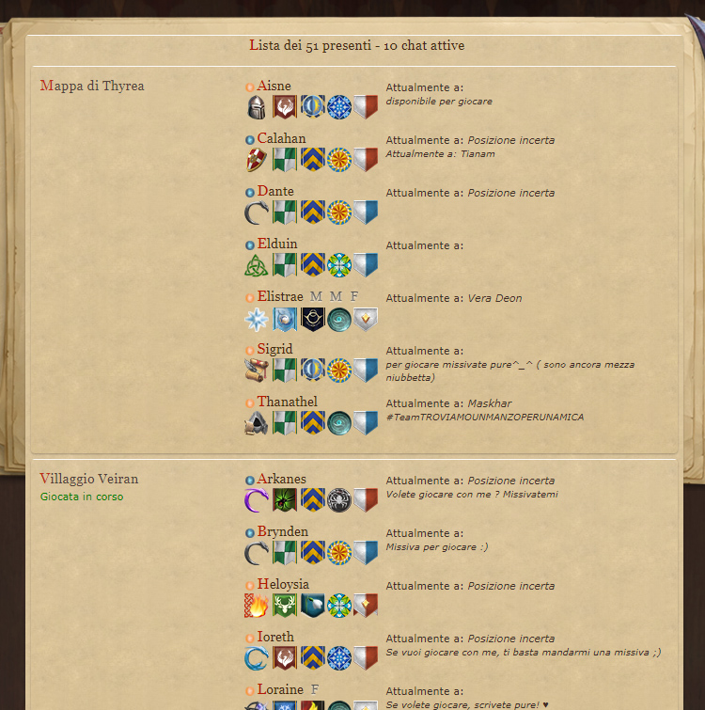
Task: Click the green triquetra icon under Elduin
Action: click(x=257, y=265)
